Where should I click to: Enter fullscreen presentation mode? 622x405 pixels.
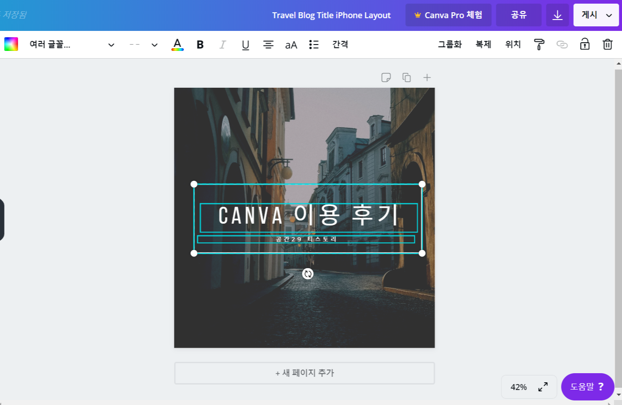coord(543,387)
